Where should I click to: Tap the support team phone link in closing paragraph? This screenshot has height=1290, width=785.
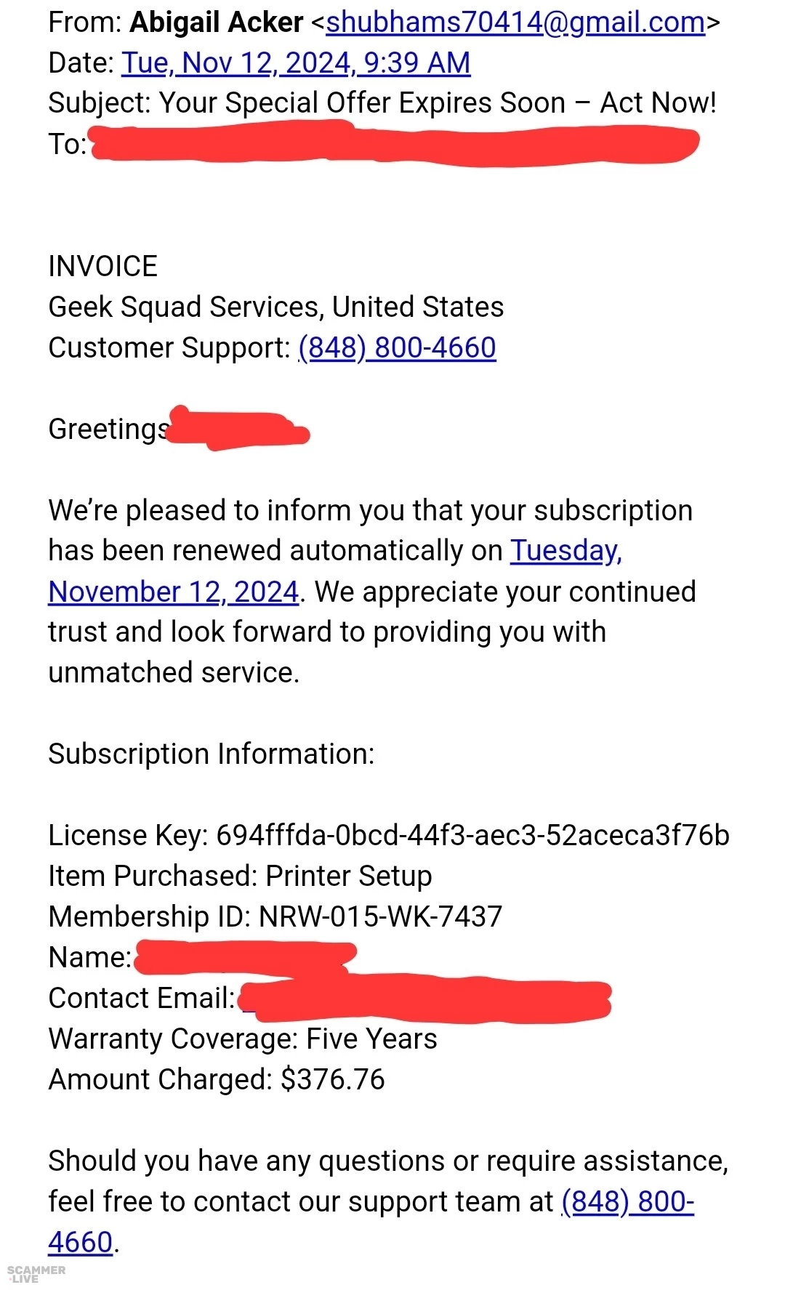(627, 1202)
